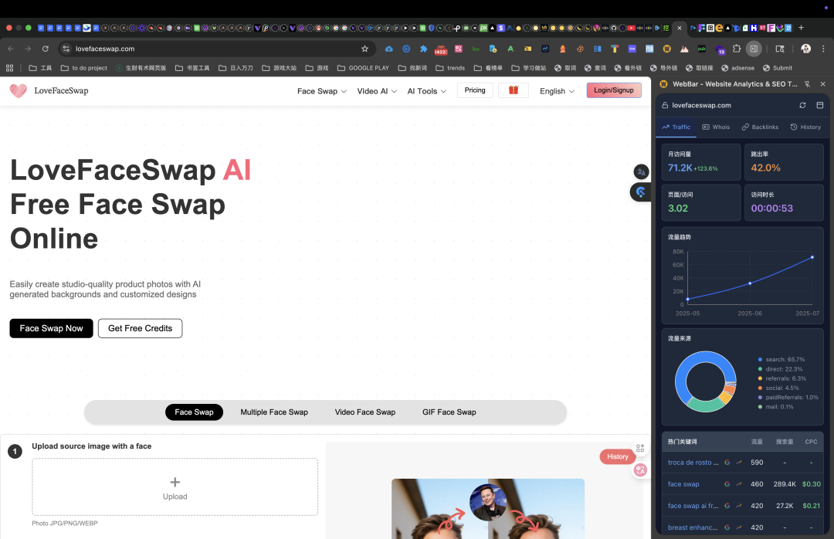
Task: Switch to the Backlinks tab in WebBar
Action: [760, 127]
